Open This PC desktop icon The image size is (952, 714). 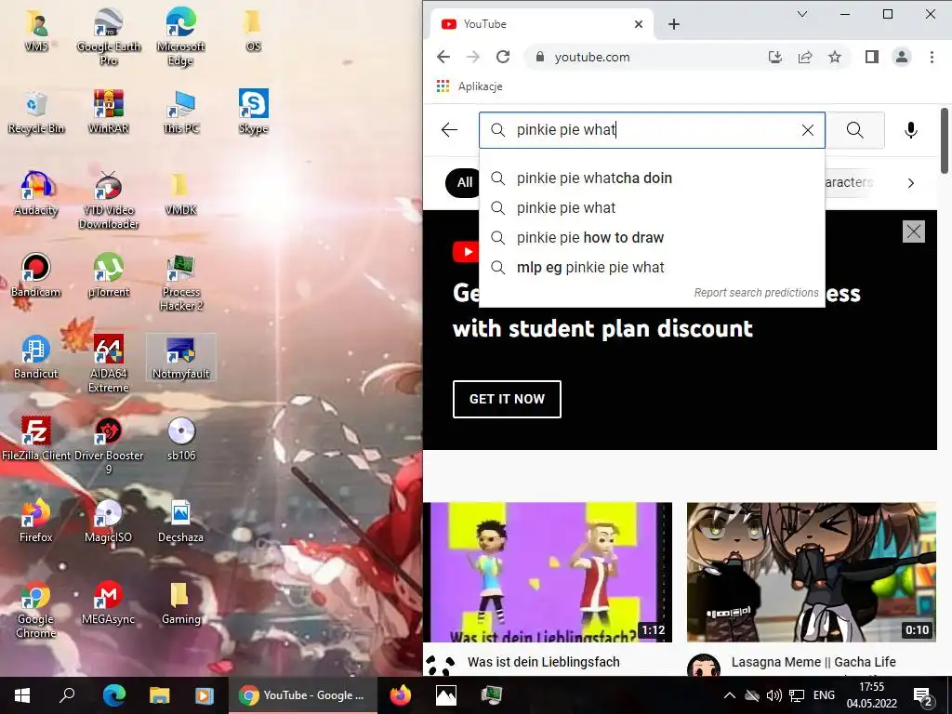(x=180, y=112)
